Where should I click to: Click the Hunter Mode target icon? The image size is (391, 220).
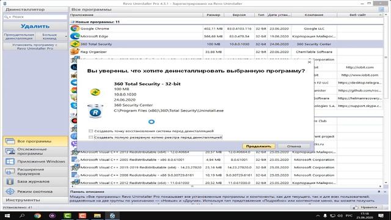(x=10, y=191)
